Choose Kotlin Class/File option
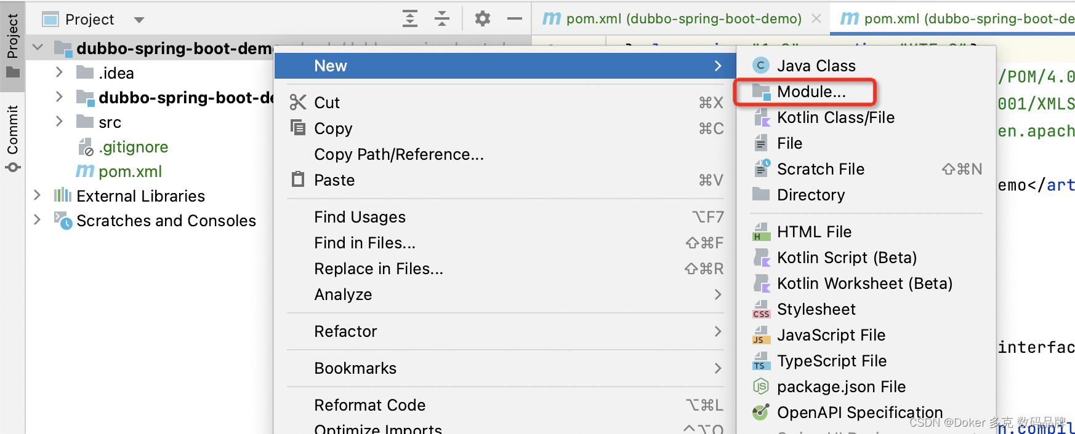This screenshot has width=1075, height=434. (x=836, y=117)
